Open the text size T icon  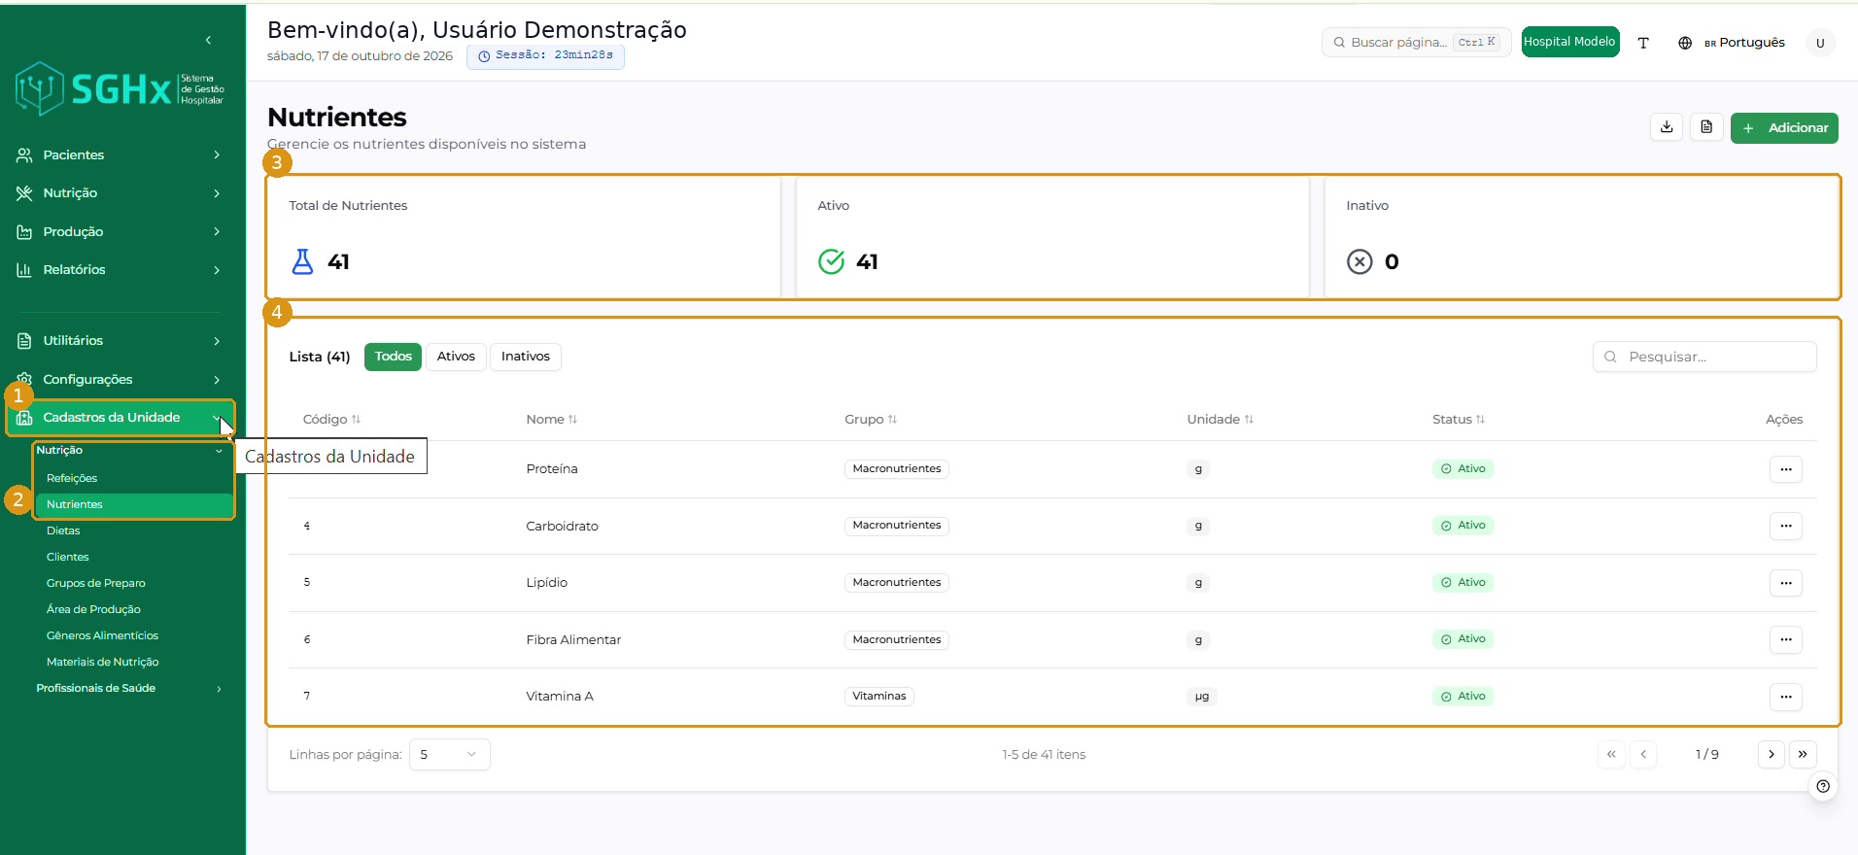click(x=1643, y=43)
